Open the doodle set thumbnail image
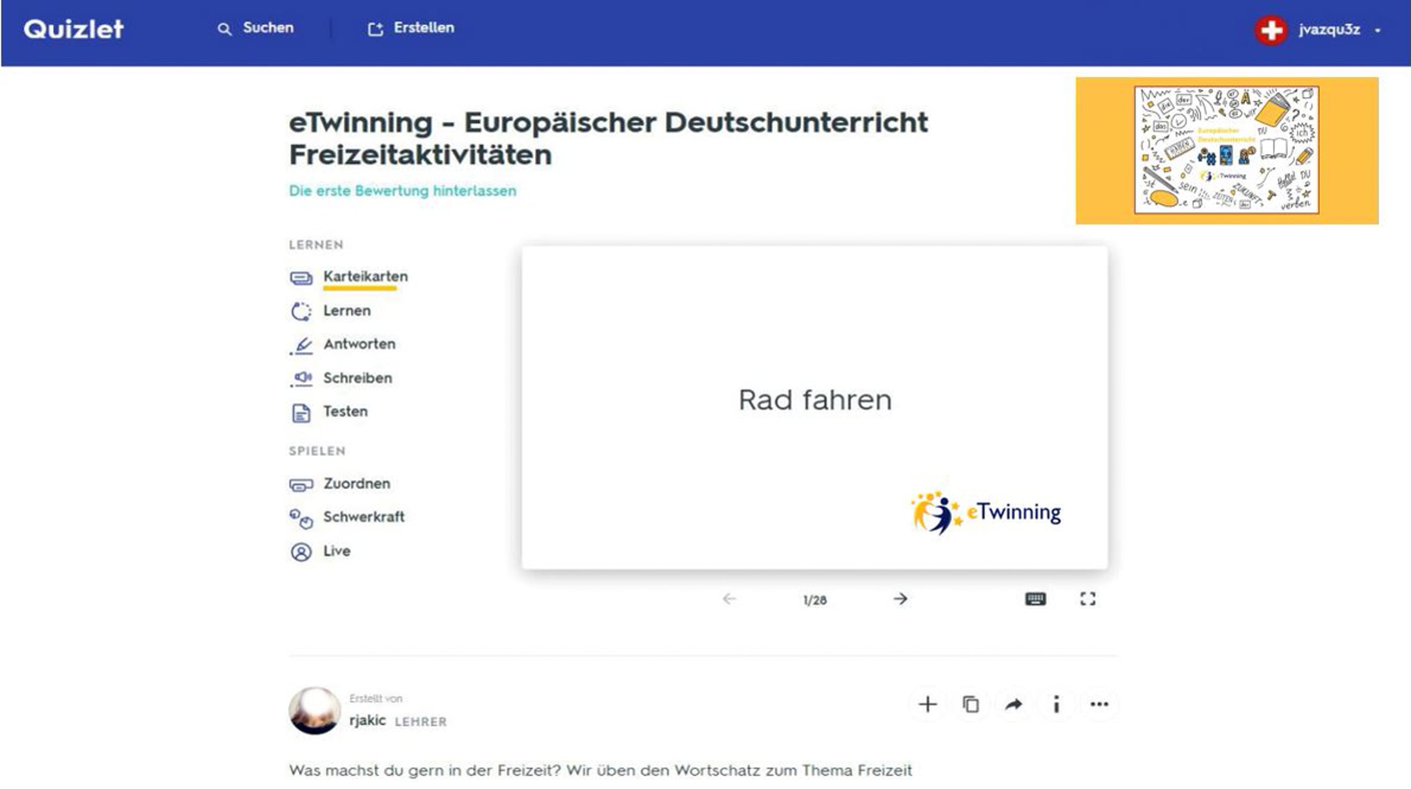Viewport: 1411px width, 789px height. [1226, 150]
